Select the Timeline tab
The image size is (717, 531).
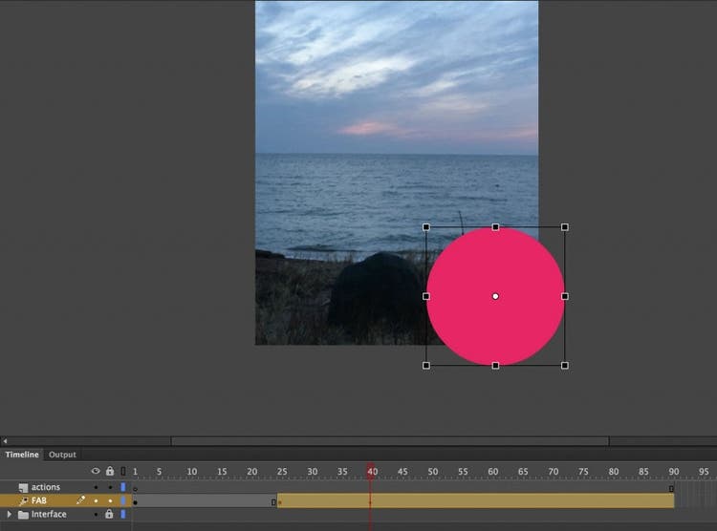click(x=22, y=455)
